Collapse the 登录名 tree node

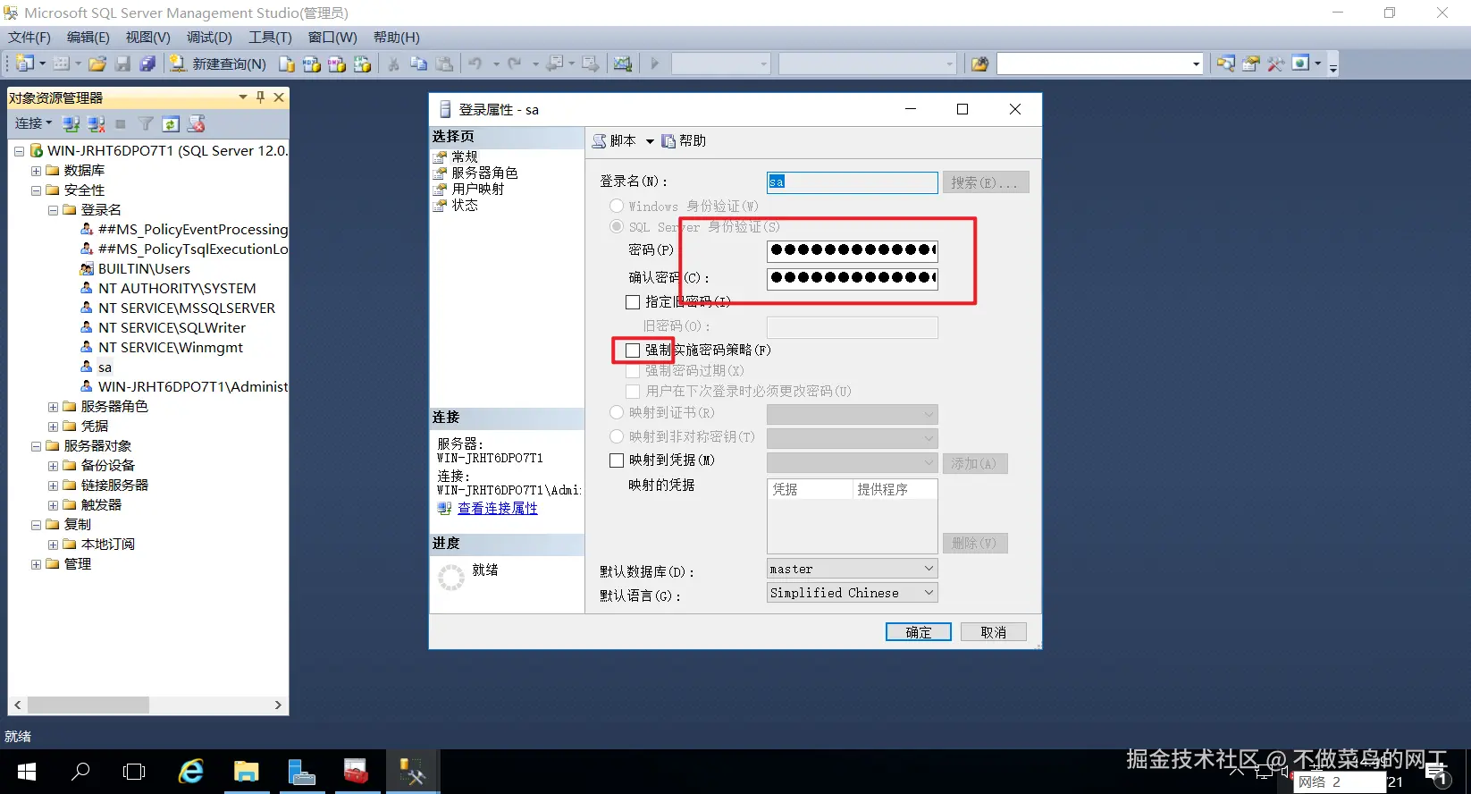coord(53,210)
